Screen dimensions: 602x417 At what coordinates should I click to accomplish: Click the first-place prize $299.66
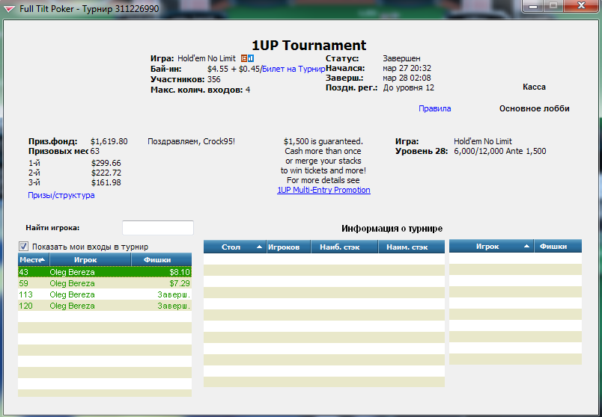106,163
